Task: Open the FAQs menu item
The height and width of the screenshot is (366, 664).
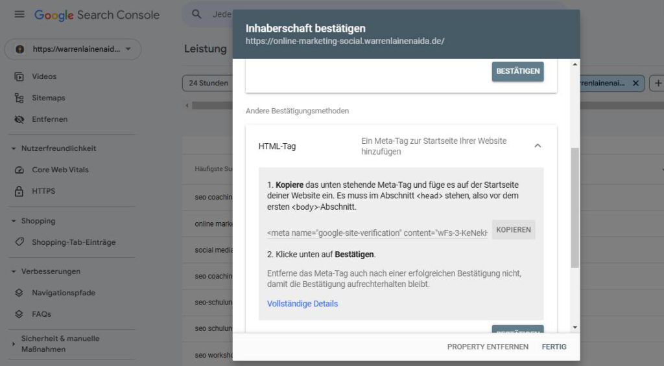Action: 41,314
